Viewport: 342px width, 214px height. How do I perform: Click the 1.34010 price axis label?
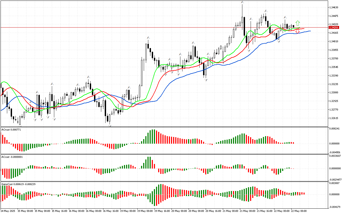click(x=334, y=41)
